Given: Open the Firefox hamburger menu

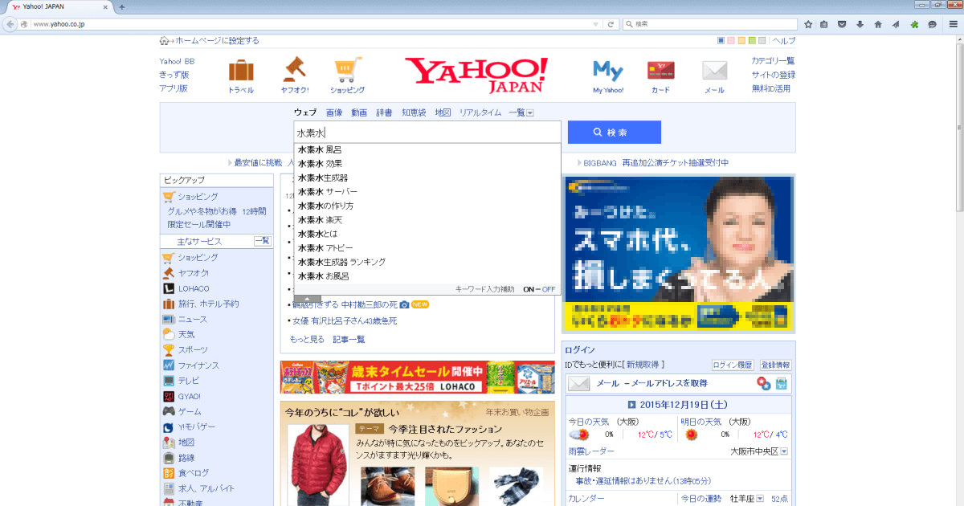Looking at the screenshot, I should tap(953, 24).
